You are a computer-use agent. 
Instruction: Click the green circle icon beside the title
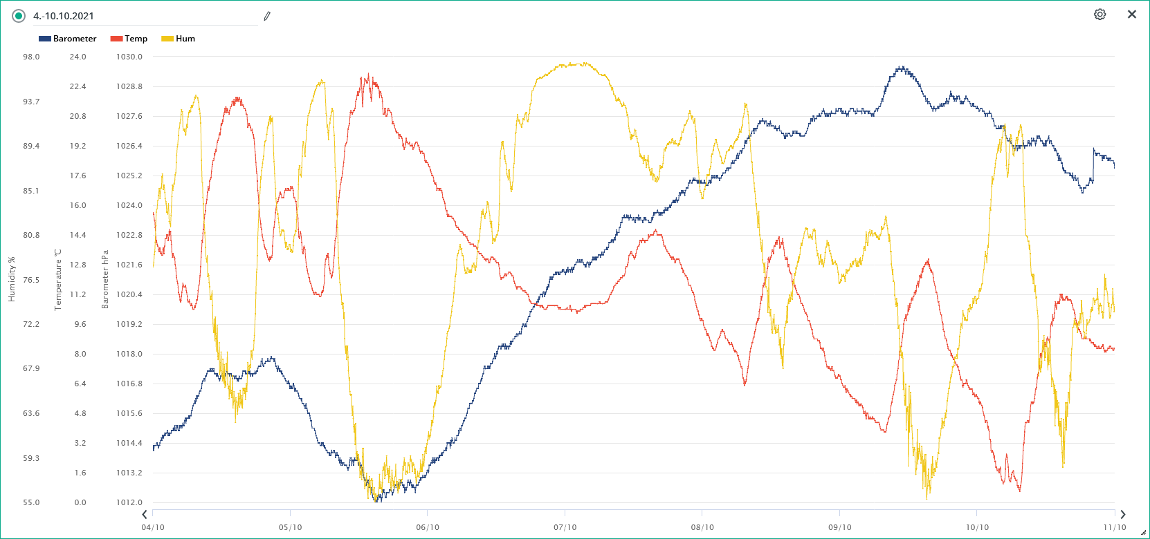(19, 16)
